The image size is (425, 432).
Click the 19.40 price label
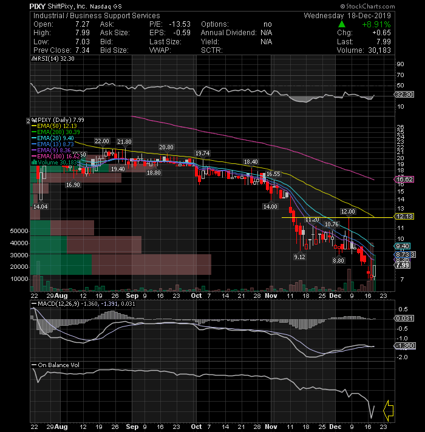click(x=118, y=169)
